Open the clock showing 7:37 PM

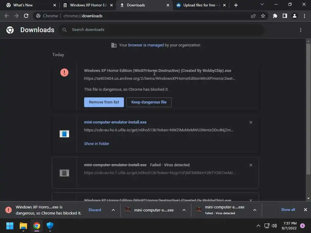coord(289,226)
